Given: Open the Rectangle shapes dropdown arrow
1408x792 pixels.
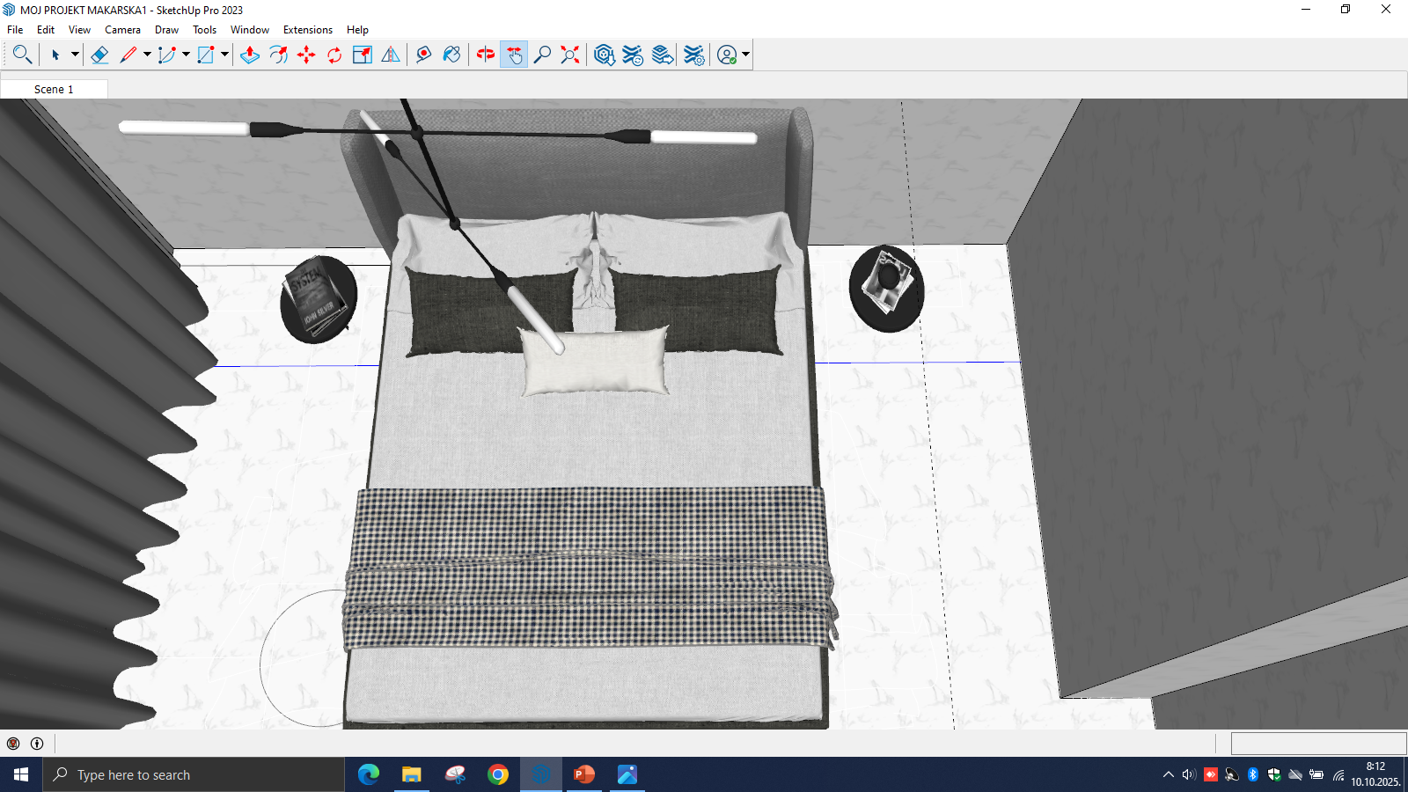Looking at the screenshot, I should pyautogui.click(x=224, y=55).
